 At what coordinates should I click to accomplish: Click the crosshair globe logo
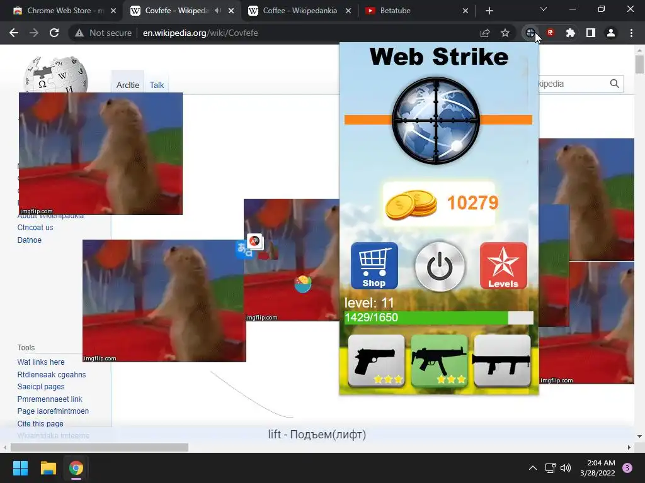(437, 120)
